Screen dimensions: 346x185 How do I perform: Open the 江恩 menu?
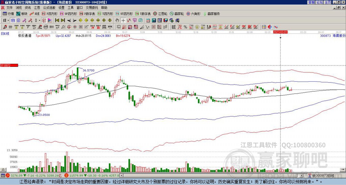37,8
